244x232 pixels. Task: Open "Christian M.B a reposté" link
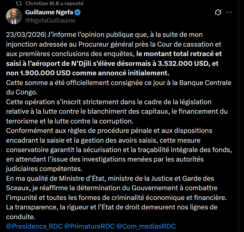click(x=54, y=4)
